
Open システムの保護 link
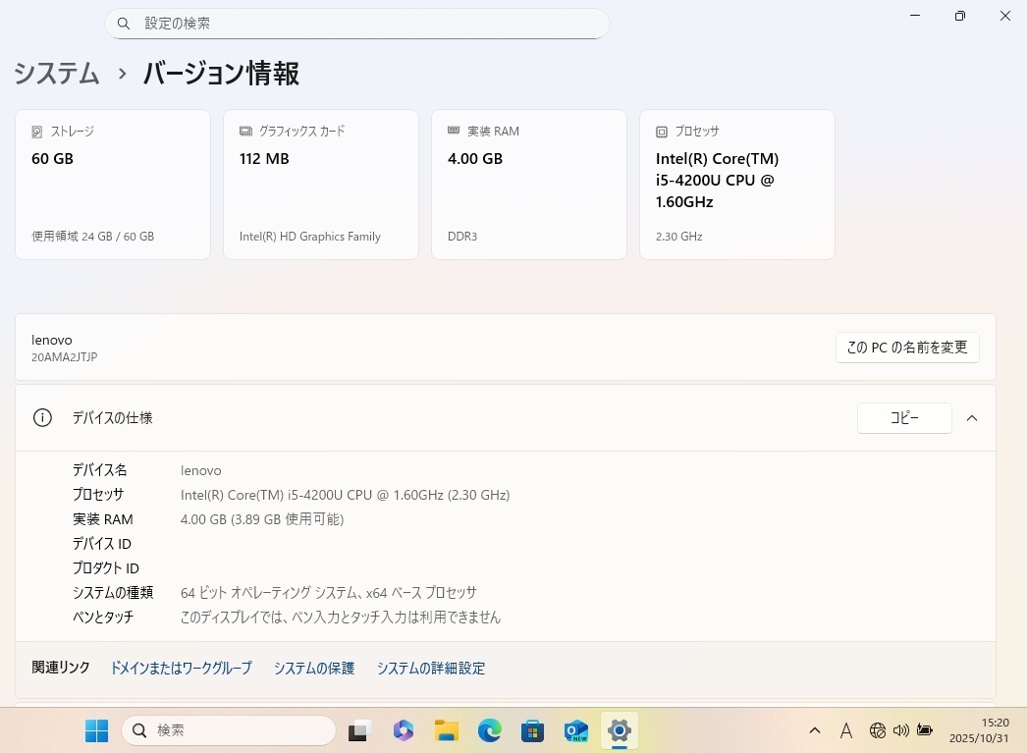[x=314, y=669]
